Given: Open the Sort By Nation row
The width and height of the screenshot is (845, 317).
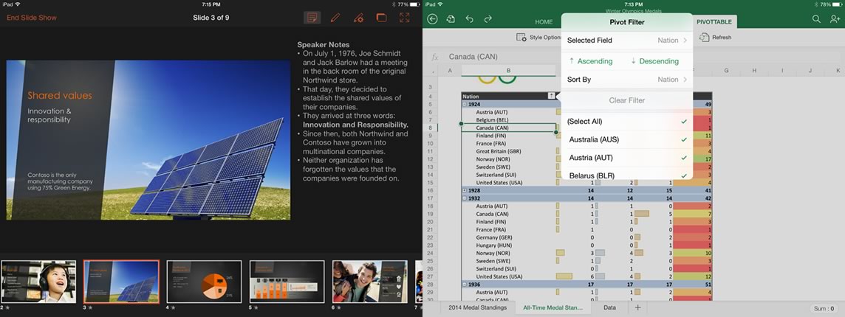Looking at the screenshot, I should point(627,80).
